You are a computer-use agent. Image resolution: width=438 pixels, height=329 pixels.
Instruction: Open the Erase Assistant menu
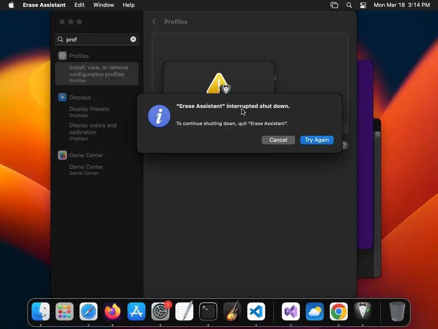[44, 5]
